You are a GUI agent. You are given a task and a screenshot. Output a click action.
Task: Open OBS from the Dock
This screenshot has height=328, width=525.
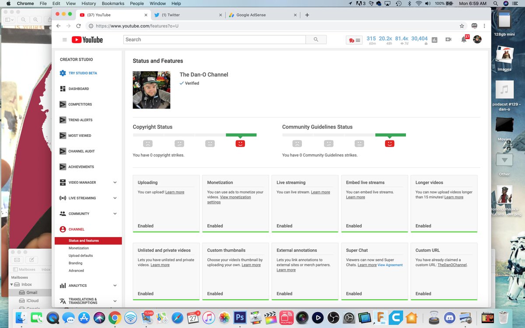(333, 318)
